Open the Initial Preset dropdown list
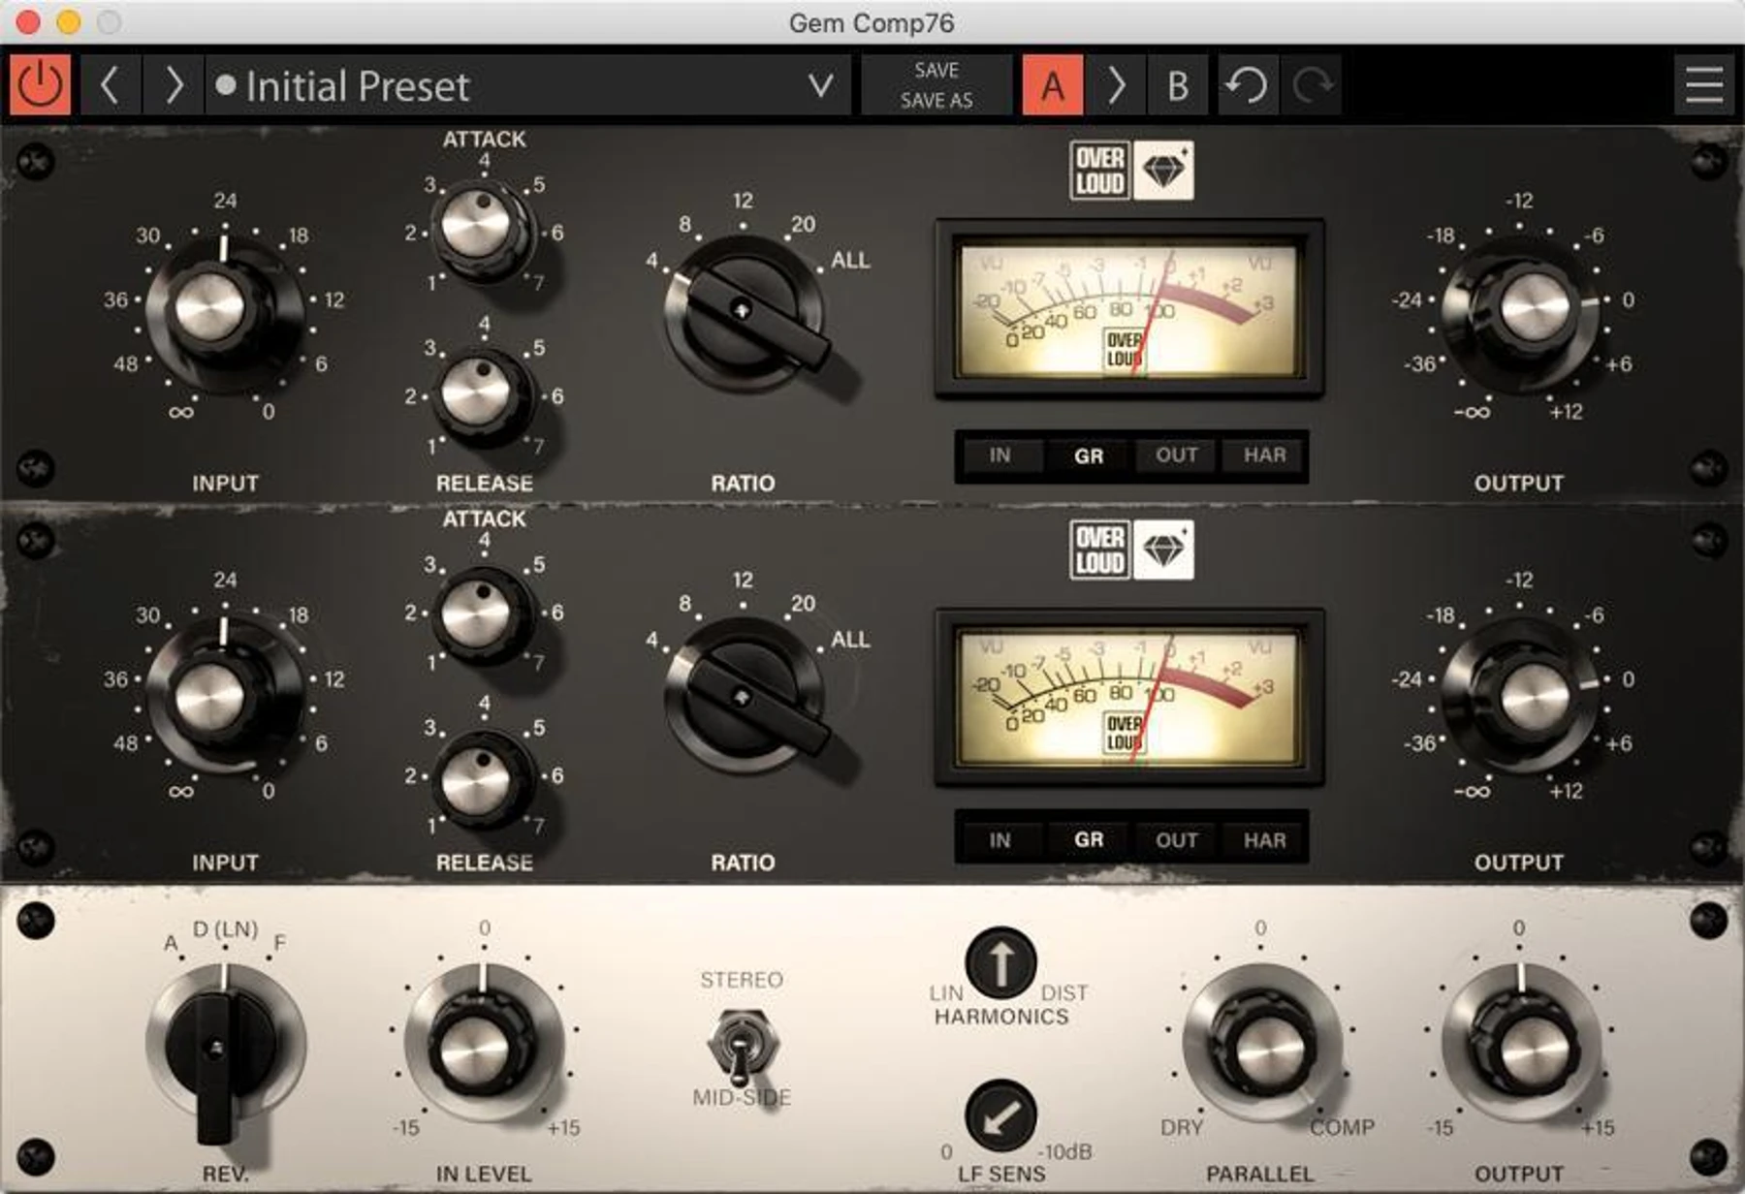This screenshot has width=1745, height=1194. pyautogui.click(x=528, y=85)
